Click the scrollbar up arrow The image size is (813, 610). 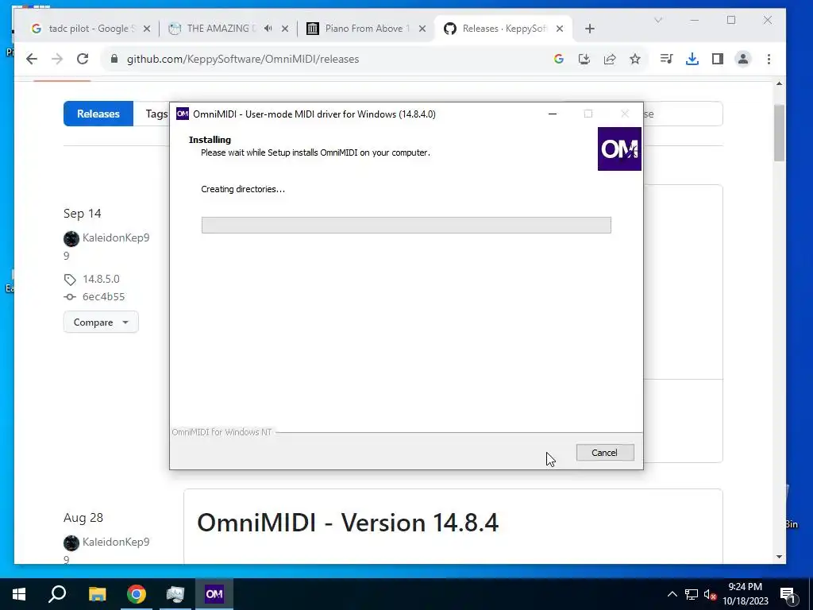[780, 83]
